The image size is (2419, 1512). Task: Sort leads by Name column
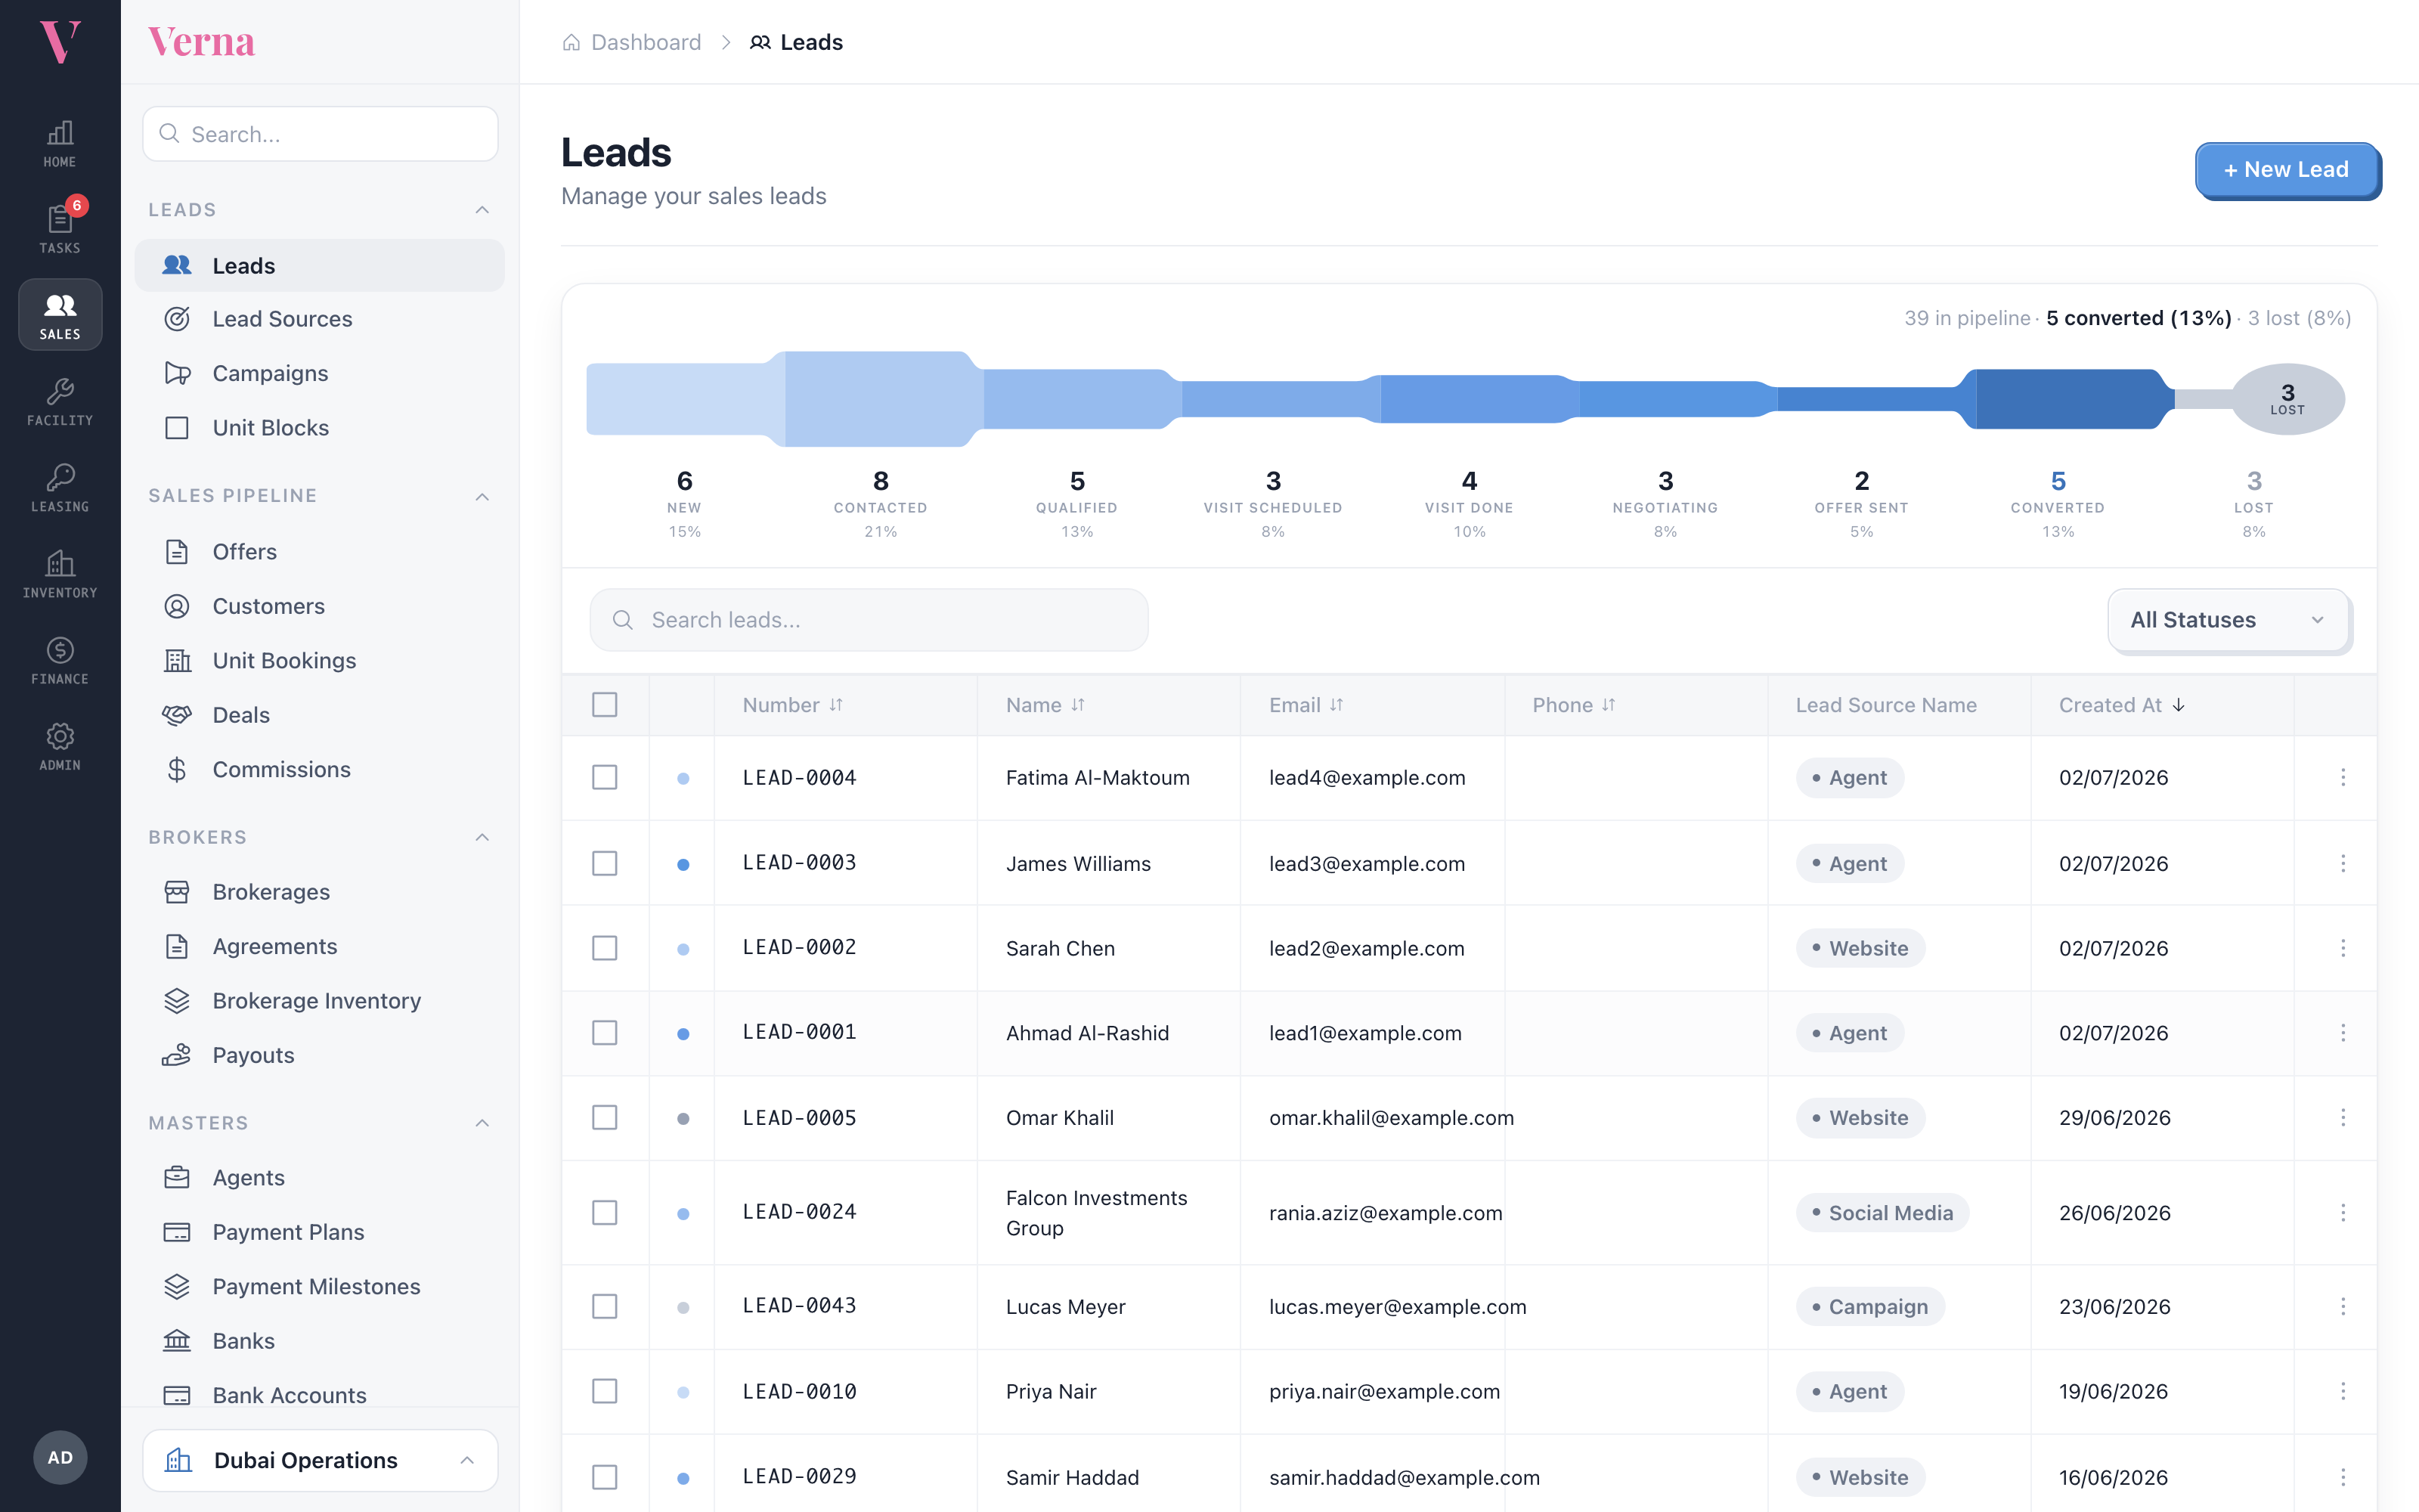pyautogui.click(x=1045, y=705)
